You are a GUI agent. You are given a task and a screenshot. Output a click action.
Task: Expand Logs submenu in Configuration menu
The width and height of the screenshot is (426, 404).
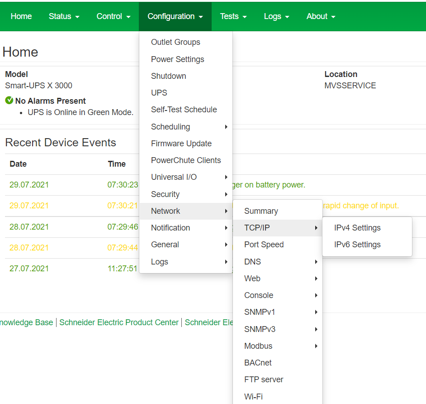pos(186,262)
